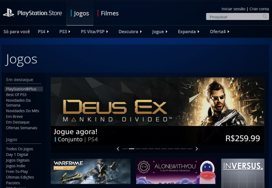Click the Deus Ex Mankind Divided banner
272x188 pixels.
click(x=157, y=102)
